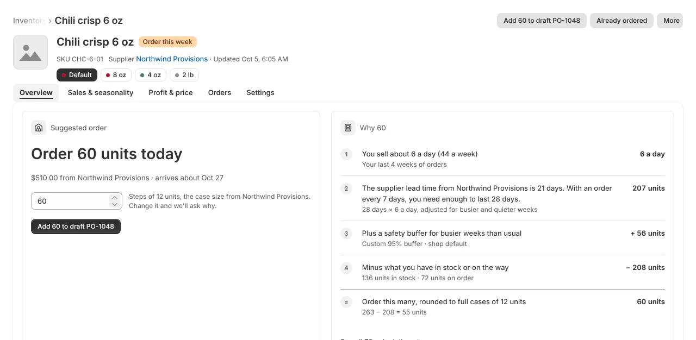The width and height of the screenshot is (696, 340).
Task: Click Add 60 to draft PO-1048 under quantity field
Action: point(76,226)
